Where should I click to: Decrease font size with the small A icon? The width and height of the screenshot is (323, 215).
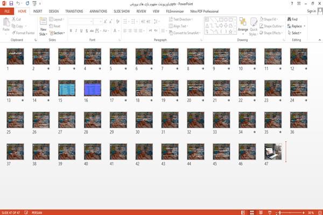pos(110,22)
